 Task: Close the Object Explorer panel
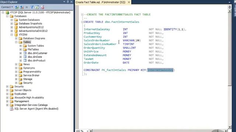(x=72, y=2)
